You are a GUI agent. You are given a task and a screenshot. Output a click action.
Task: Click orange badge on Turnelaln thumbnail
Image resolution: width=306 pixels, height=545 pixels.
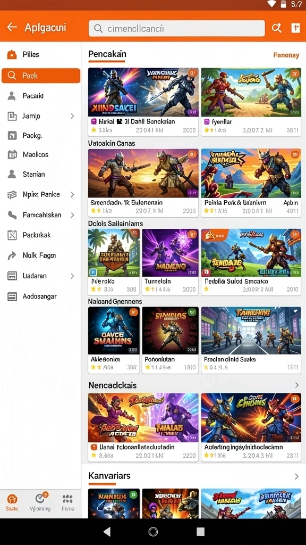[192, 234]
